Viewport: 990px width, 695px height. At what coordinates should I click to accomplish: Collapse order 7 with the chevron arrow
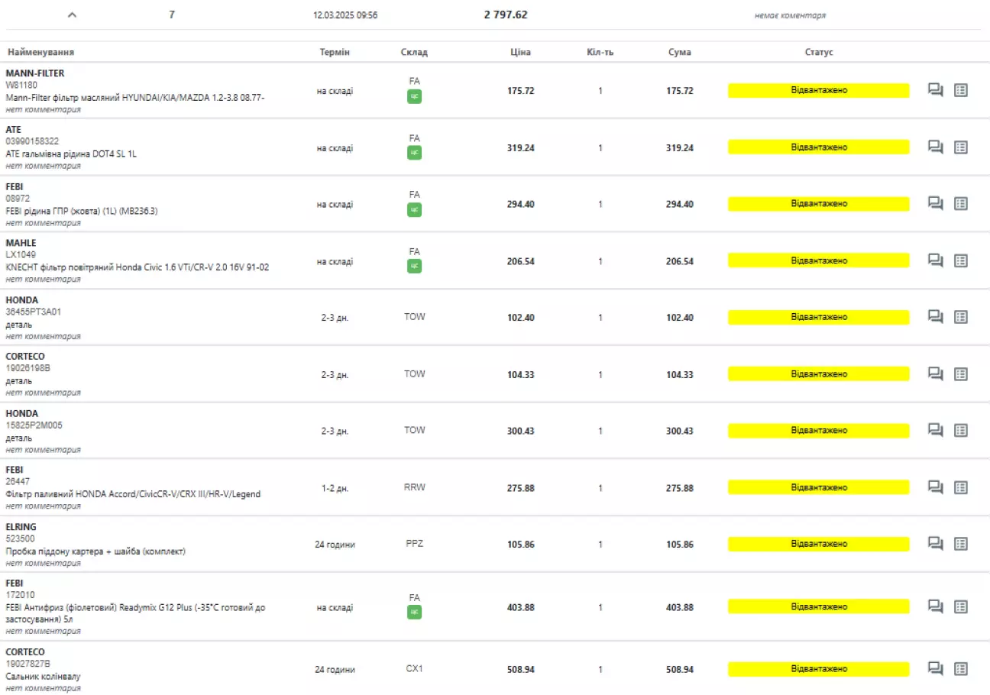(x=72, y=15)
